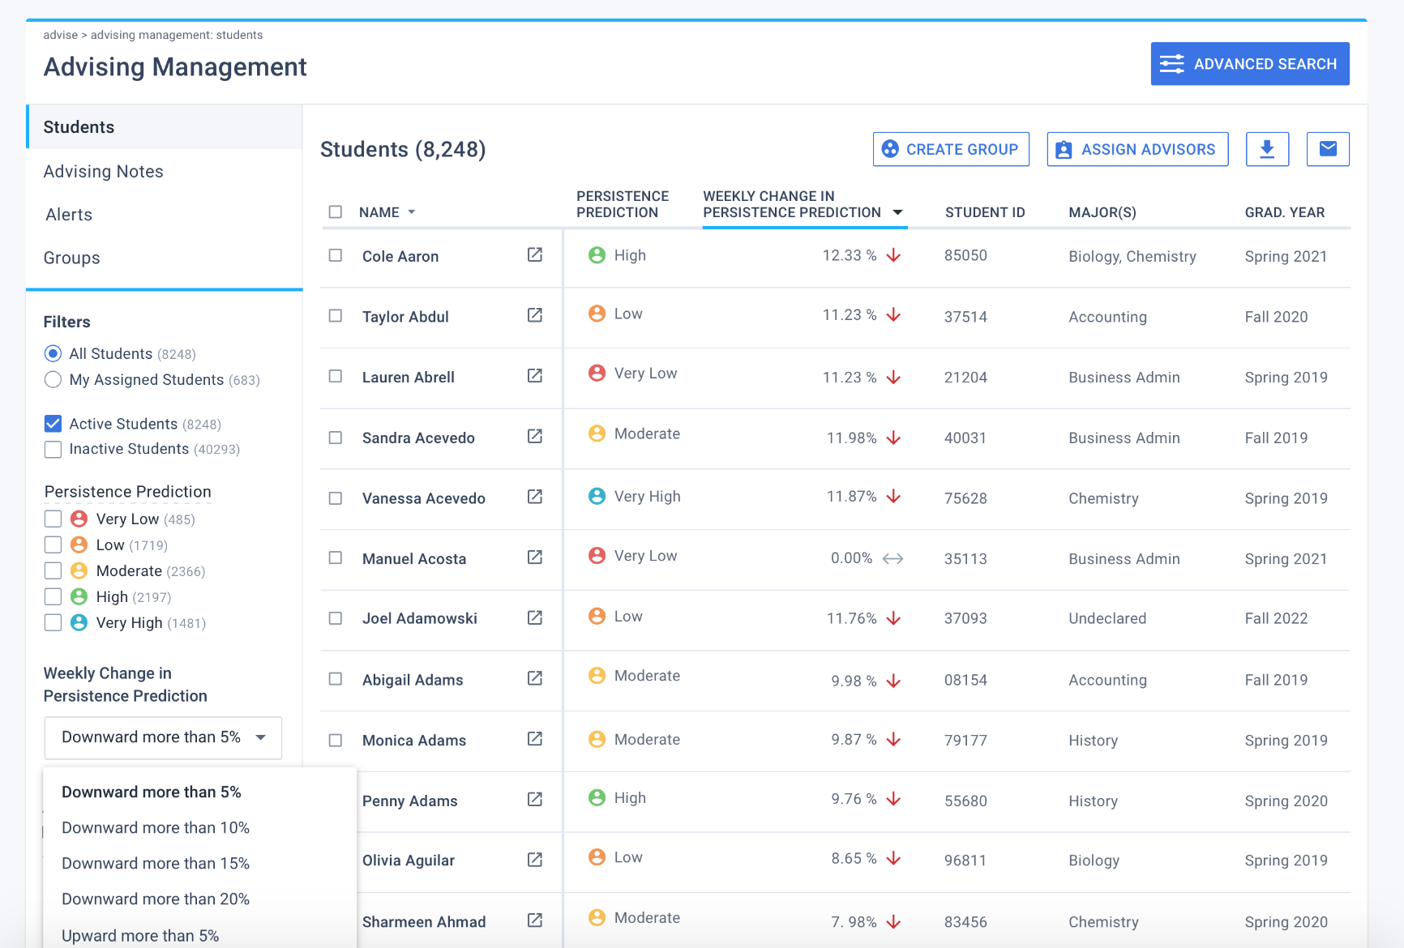Check the Very Low persistence filter
Viewport: 1404px width, 948px height.
coord(53,519)
